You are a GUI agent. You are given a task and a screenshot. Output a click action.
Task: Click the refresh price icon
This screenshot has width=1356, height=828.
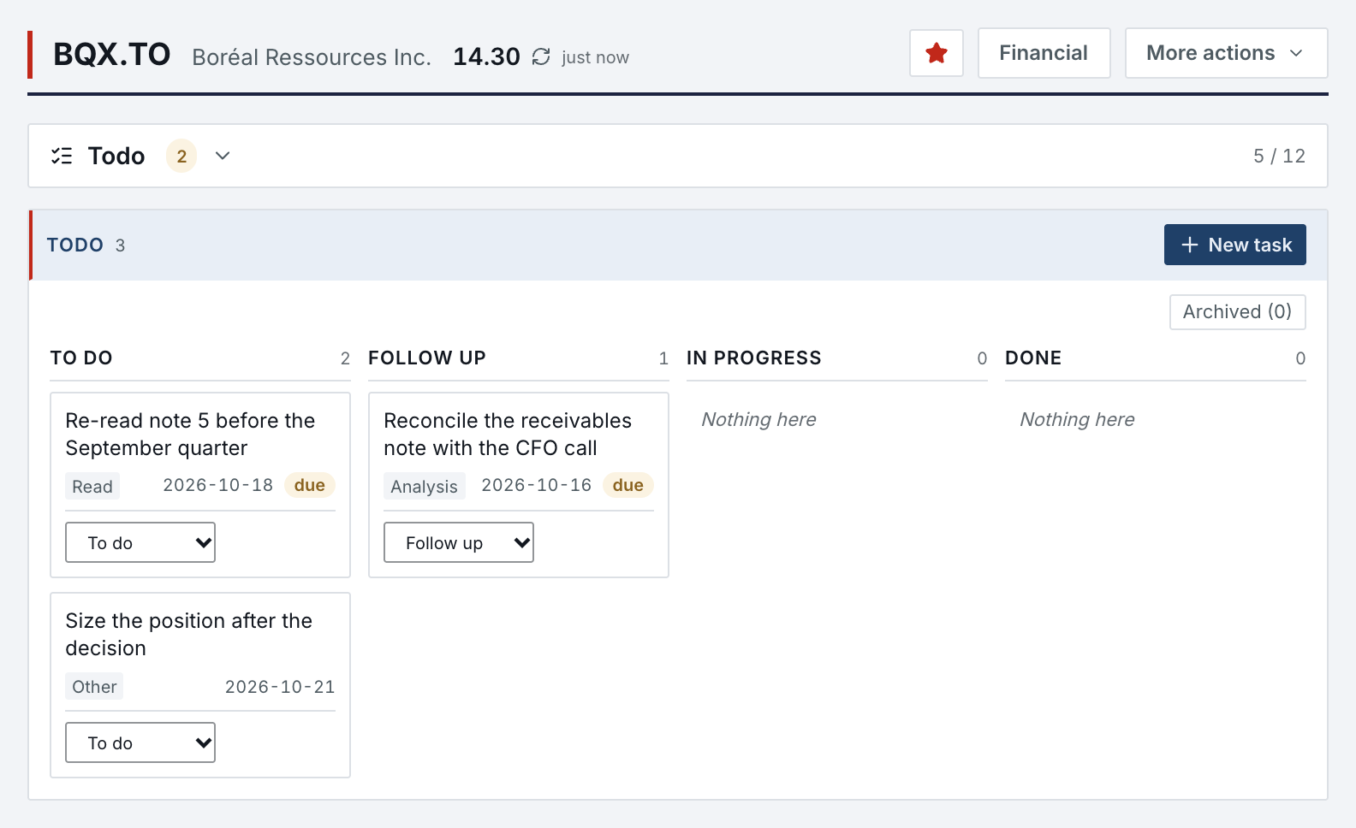pos(541,56)
